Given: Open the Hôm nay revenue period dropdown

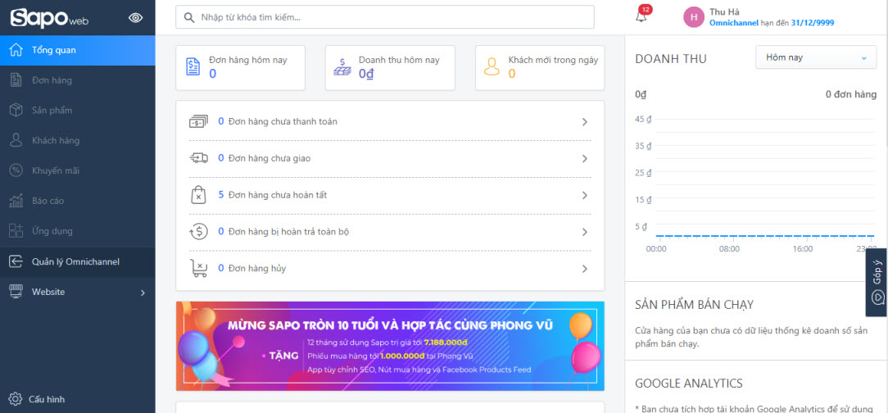Looking at the screenshot, I should (x=816, y=58).
